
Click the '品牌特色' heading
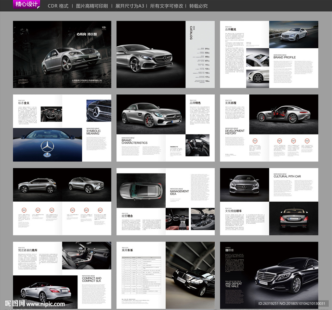pyautogui.click(x=195, y=103)
